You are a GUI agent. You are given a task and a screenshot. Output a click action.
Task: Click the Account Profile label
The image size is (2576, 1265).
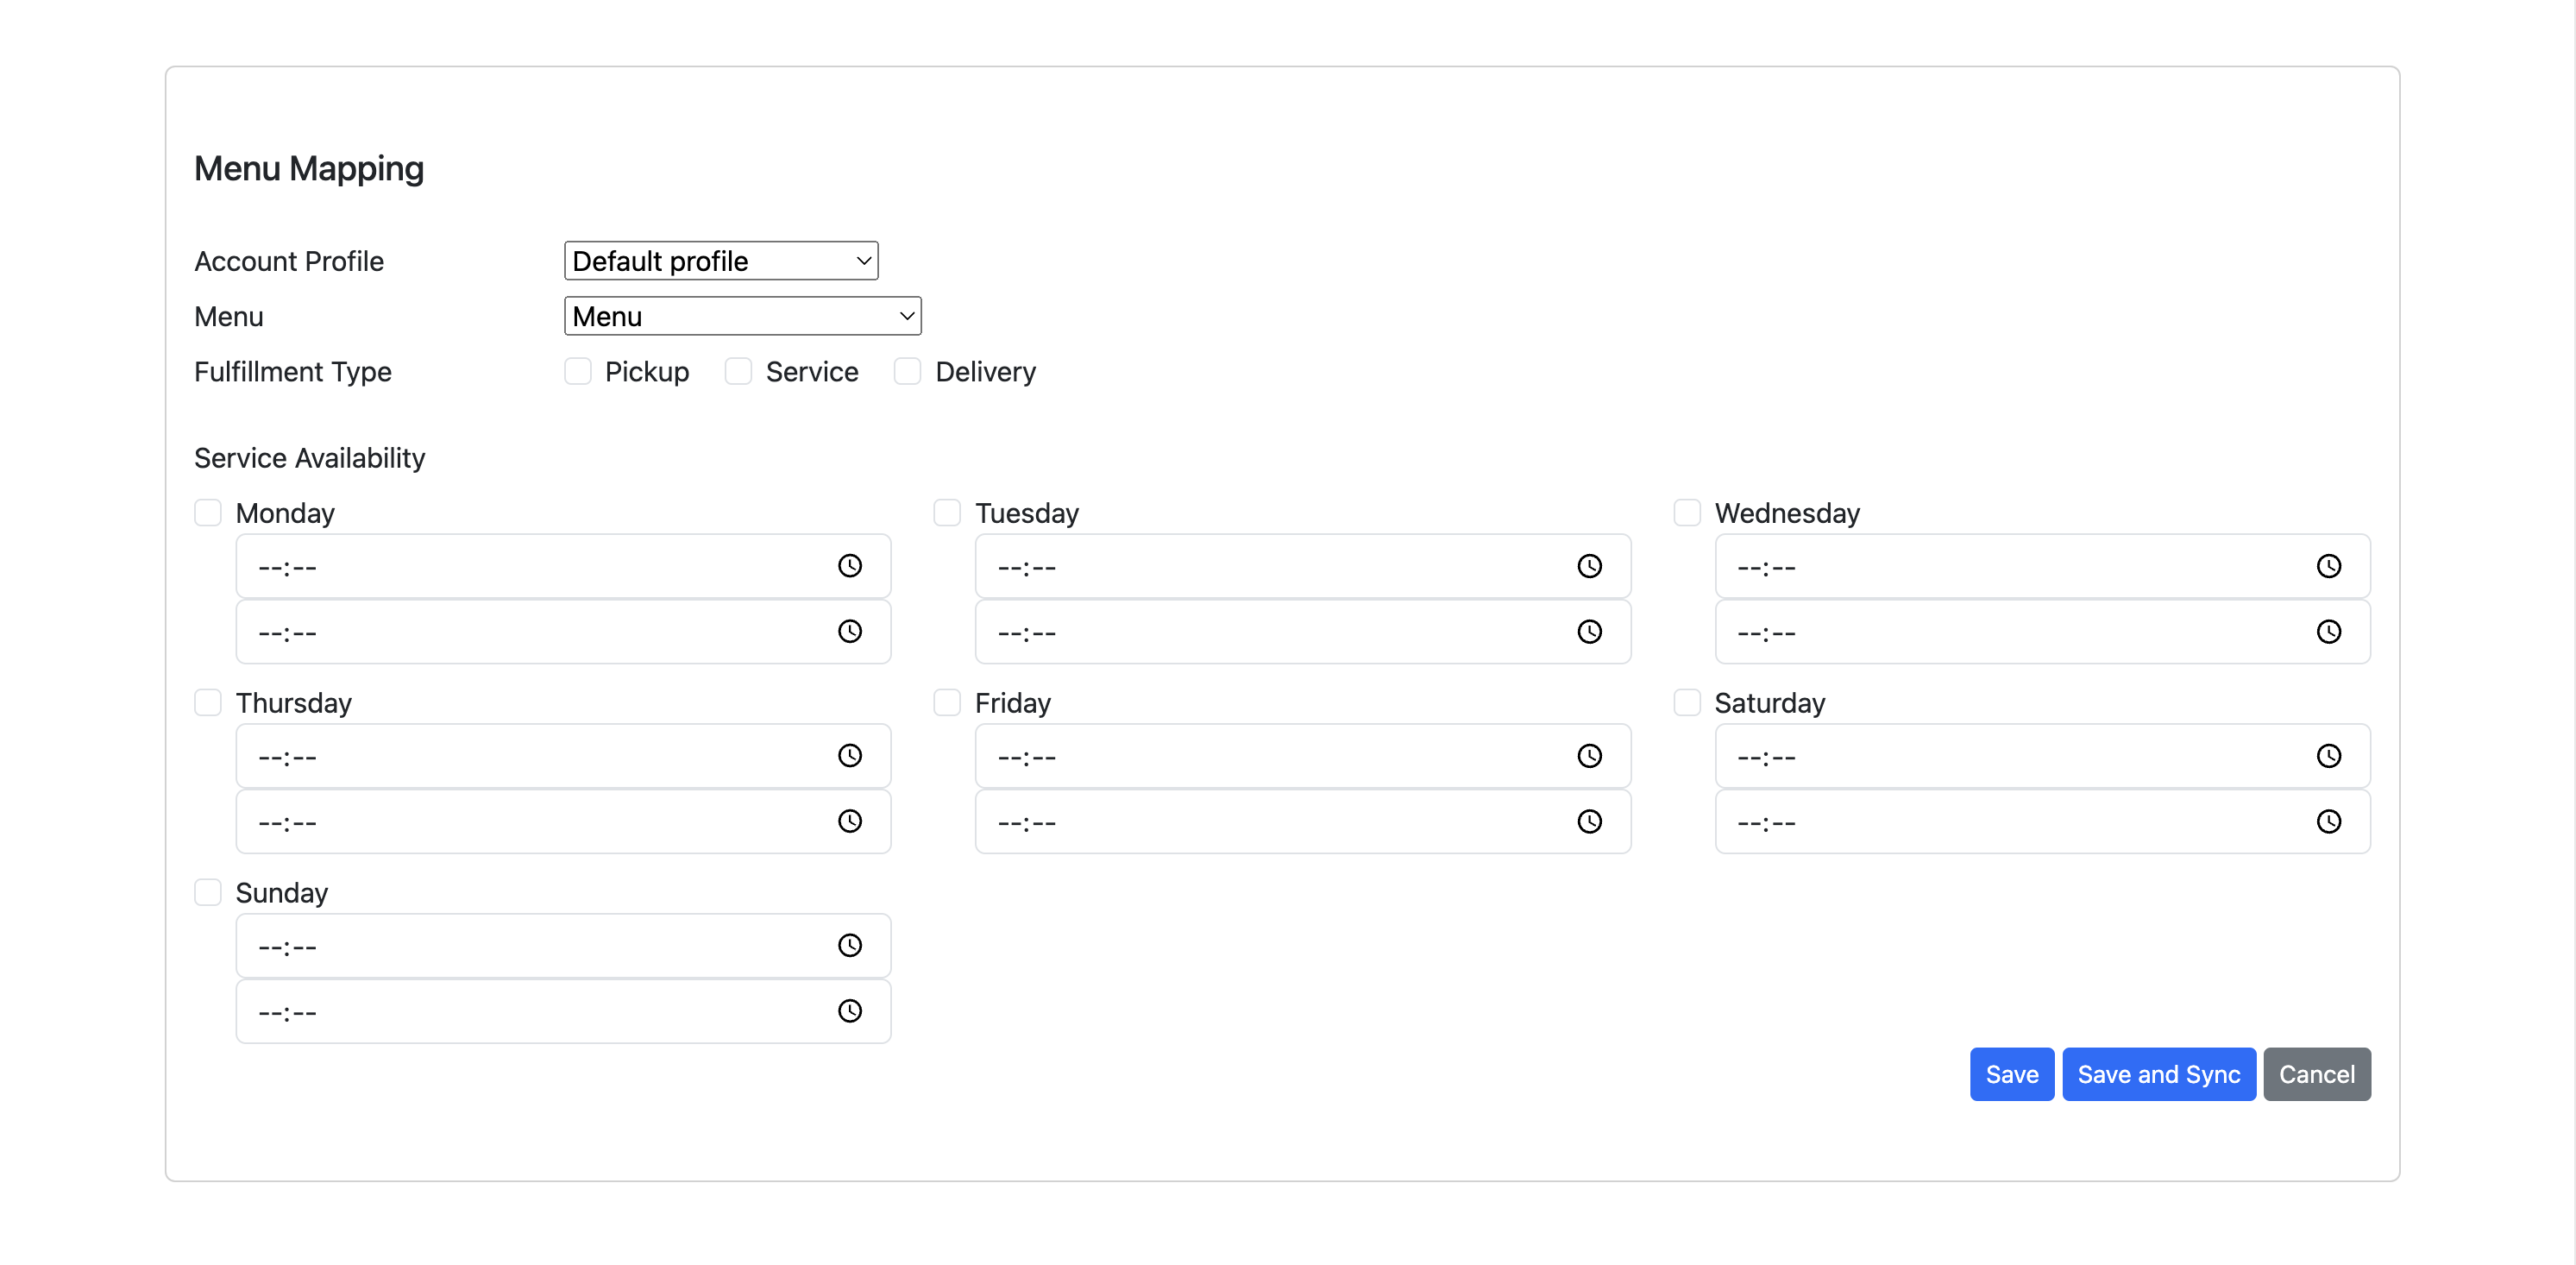(x=289, y=261)
